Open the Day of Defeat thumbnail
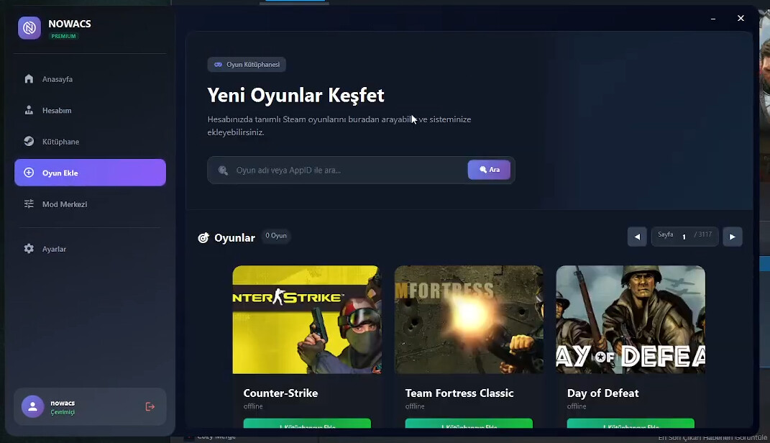Viewport: 770px width, 443px height. point(631,320)
